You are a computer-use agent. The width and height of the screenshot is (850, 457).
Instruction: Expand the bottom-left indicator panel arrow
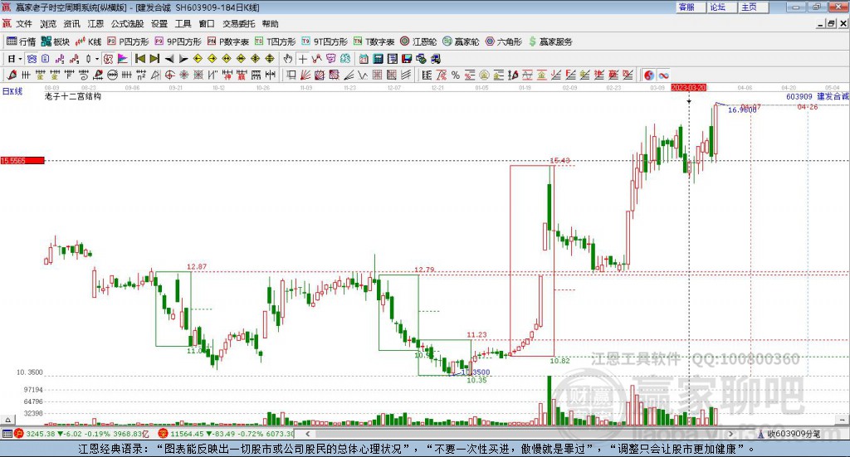pos(7,420)
